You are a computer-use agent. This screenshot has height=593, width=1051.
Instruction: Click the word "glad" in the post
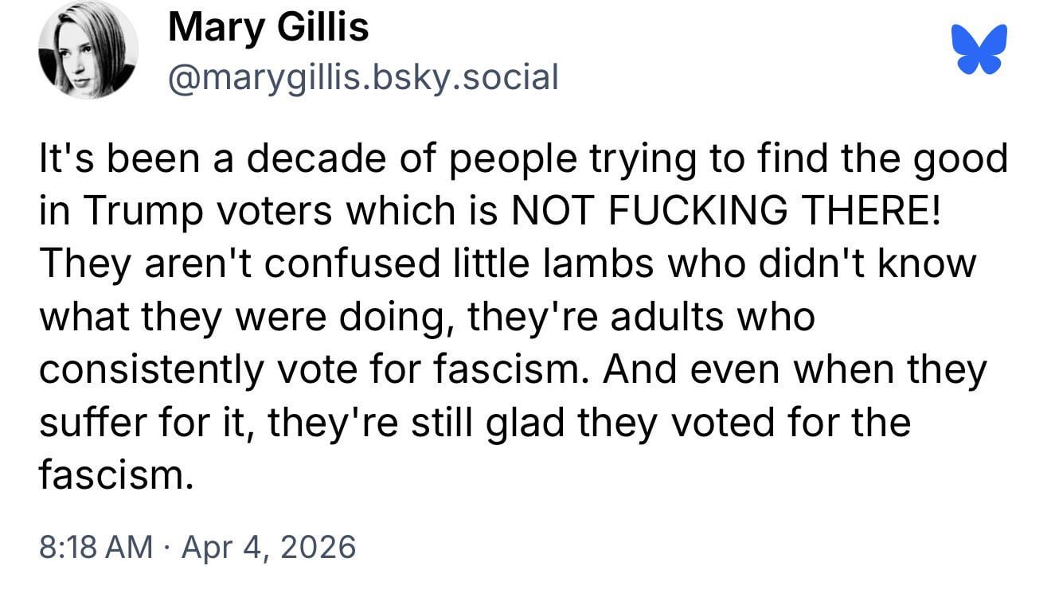pos(527,422)
